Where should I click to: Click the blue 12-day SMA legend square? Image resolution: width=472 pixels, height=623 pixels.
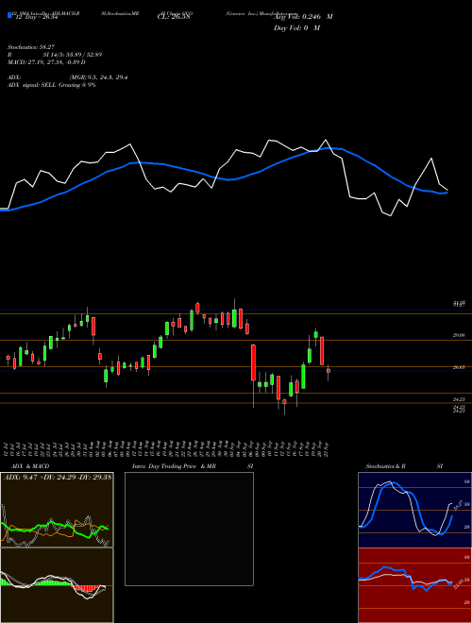(9, 16)
